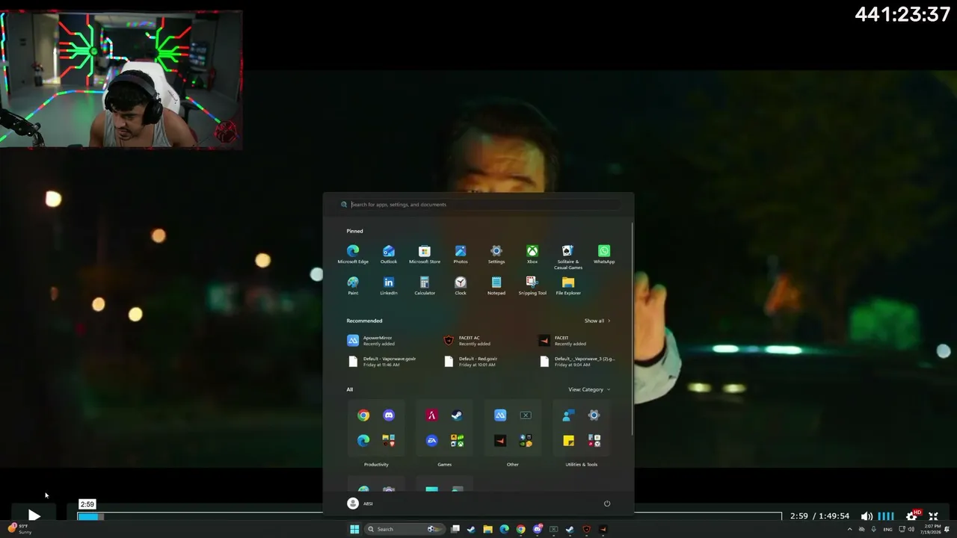The image size is (957, 538).
Task: Open Google Chrome from the taskbar
Action: (x=520, y=529)
